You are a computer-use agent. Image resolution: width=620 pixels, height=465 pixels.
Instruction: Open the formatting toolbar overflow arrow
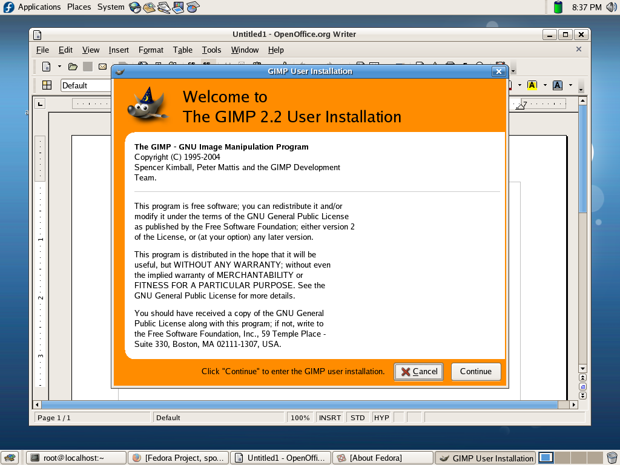point(581,90)
